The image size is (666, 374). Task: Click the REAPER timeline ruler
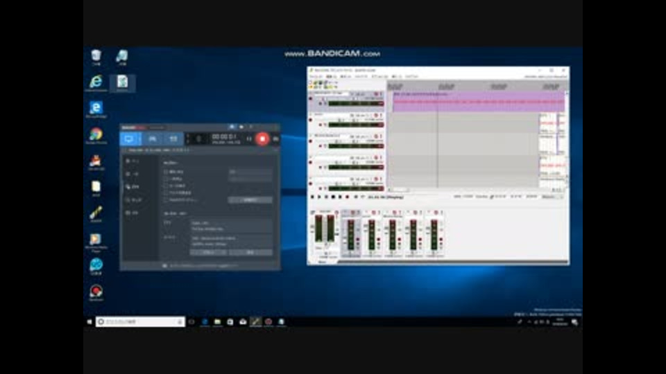click(x=477, y=86)
